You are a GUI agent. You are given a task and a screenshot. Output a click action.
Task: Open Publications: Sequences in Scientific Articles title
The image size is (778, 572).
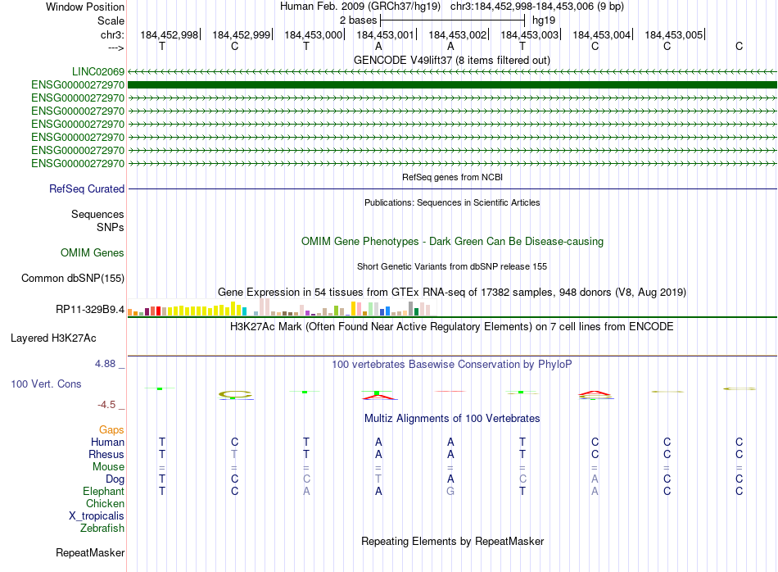click(452, 202)
